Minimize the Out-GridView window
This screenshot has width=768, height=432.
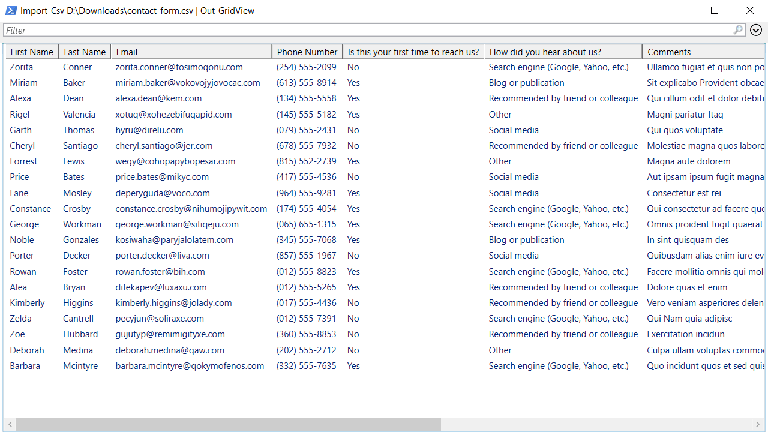[679, 10]
